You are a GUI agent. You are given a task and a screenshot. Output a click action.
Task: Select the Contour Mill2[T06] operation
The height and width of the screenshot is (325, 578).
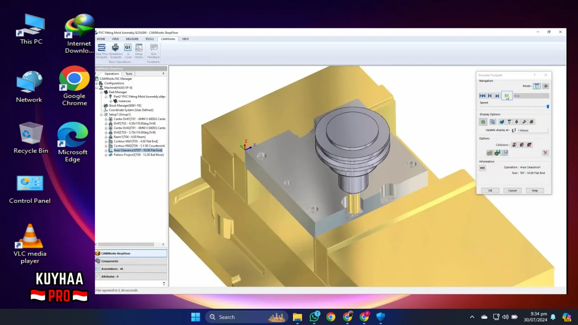[140, 146]
